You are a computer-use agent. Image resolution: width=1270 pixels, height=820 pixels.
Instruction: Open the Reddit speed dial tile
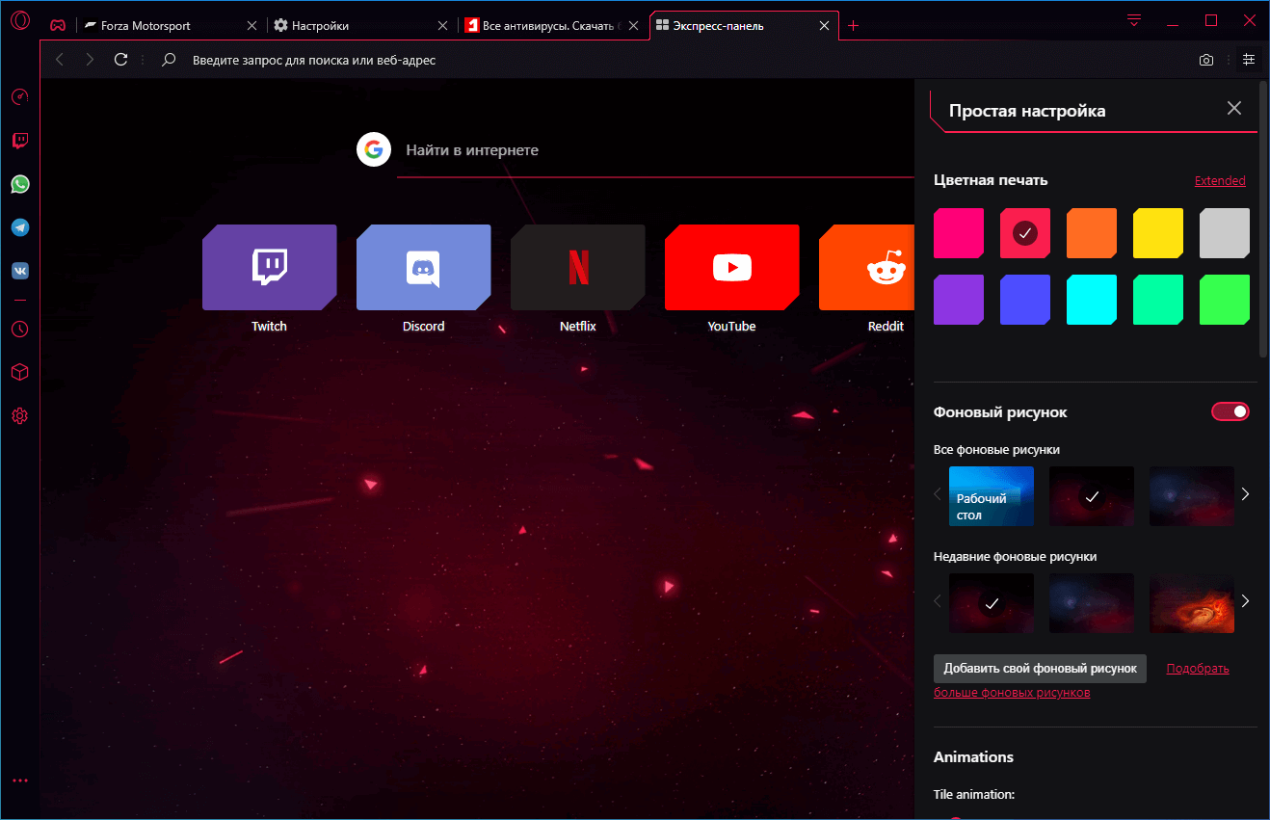[867, 268]
